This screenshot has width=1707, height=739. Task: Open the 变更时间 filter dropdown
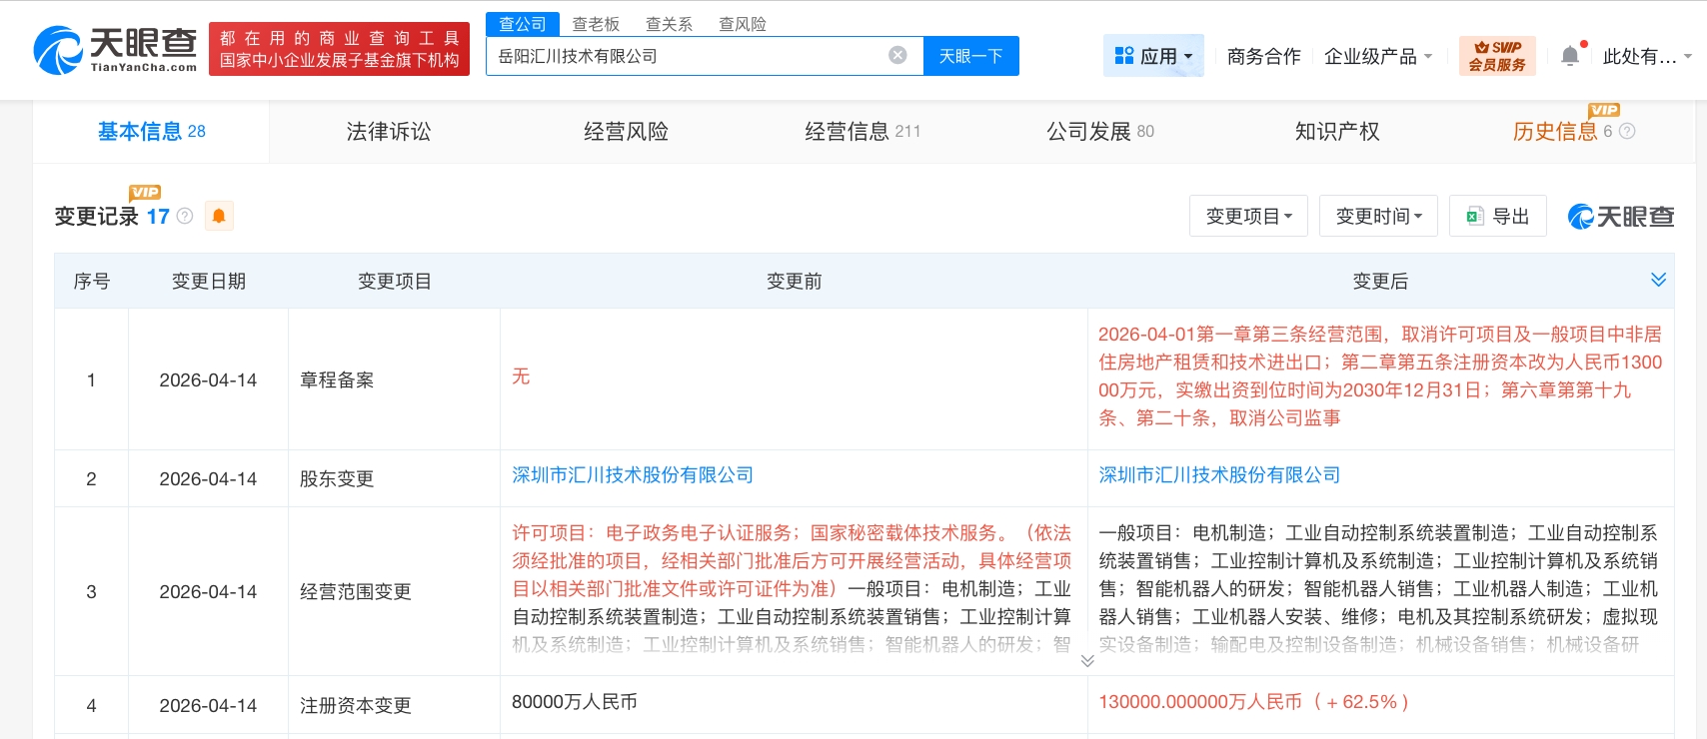tap(1378, 216)
